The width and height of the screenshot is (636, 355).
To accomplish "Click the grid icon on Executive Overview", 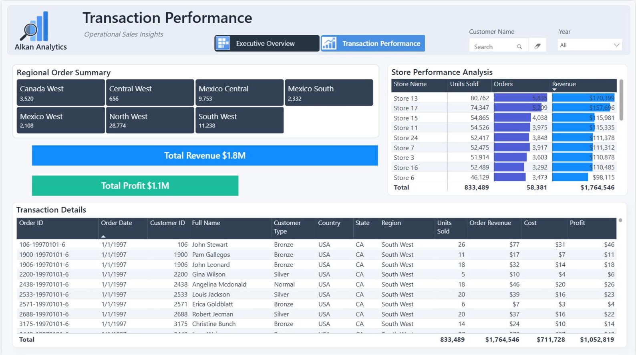I will tap(223, 43).
